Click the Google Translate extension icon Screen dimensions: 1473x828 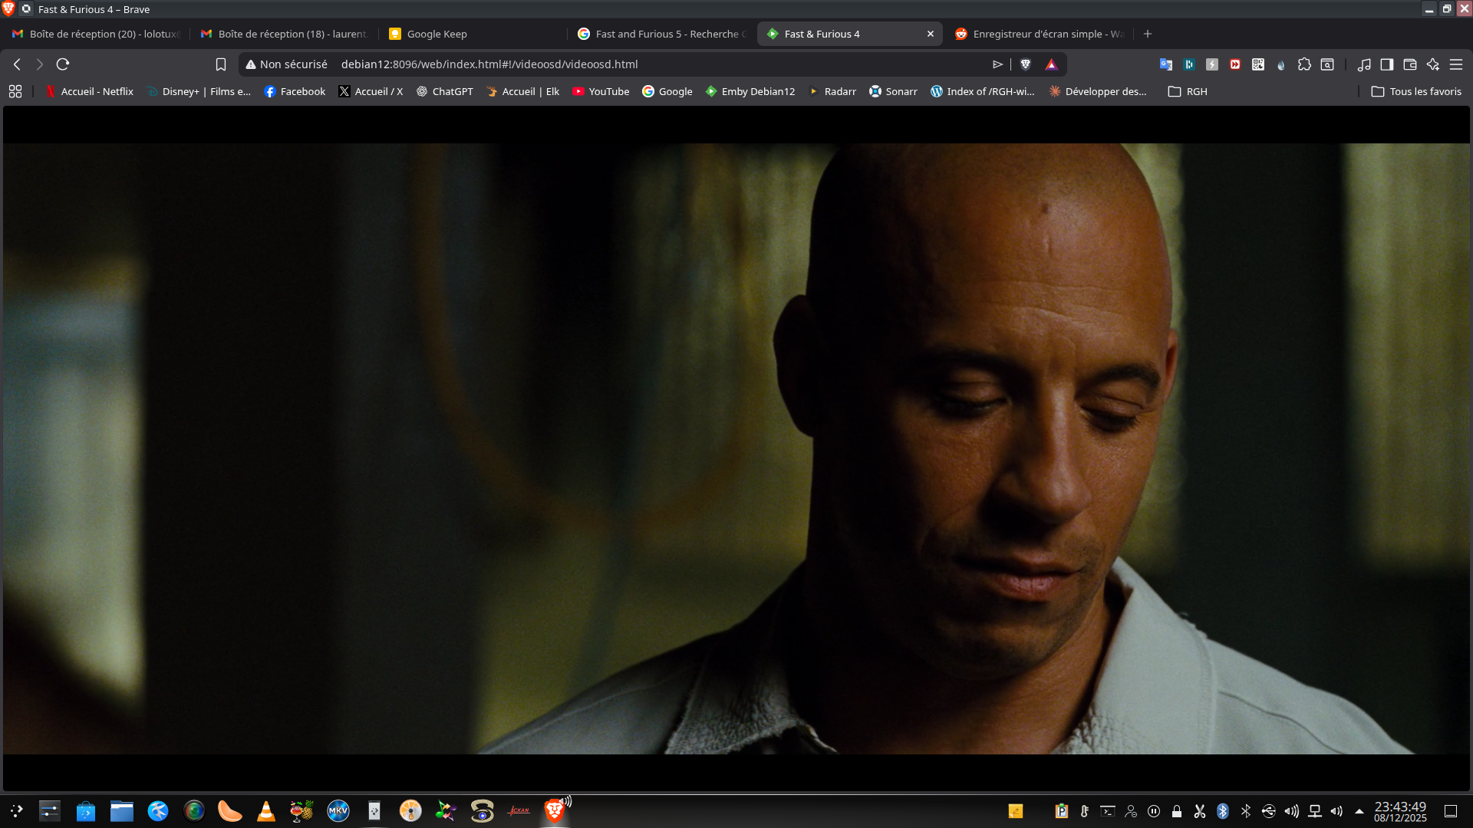pyautogui.click(x=1166, y=64)
